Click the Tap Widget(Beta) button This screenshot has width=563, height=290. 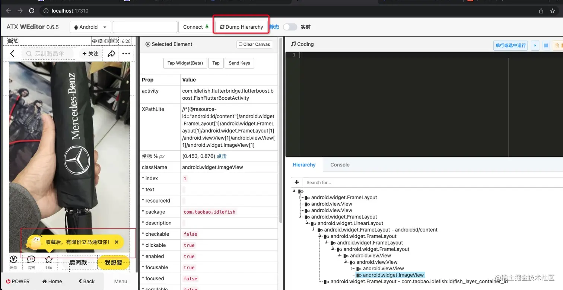[x=185, y=63]
